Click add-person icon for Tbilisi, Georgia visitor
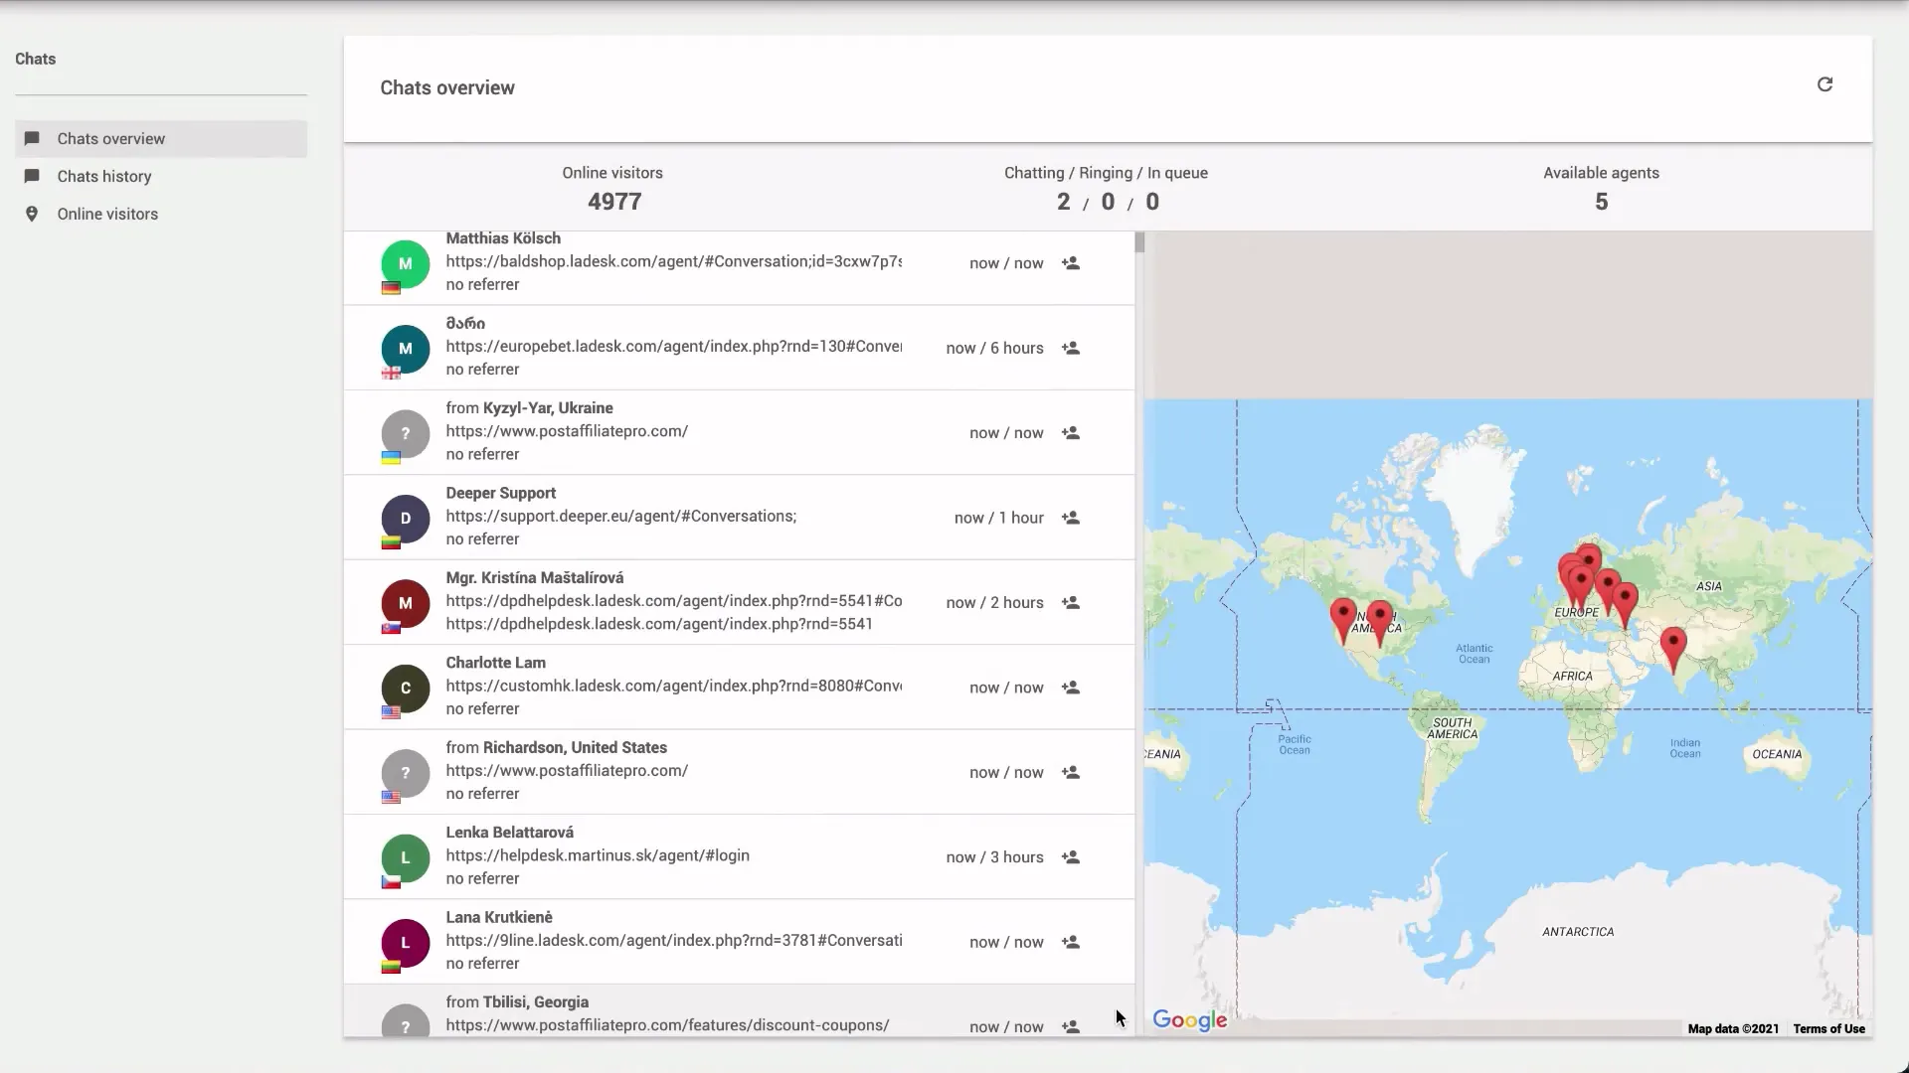 [1071, 1026]
